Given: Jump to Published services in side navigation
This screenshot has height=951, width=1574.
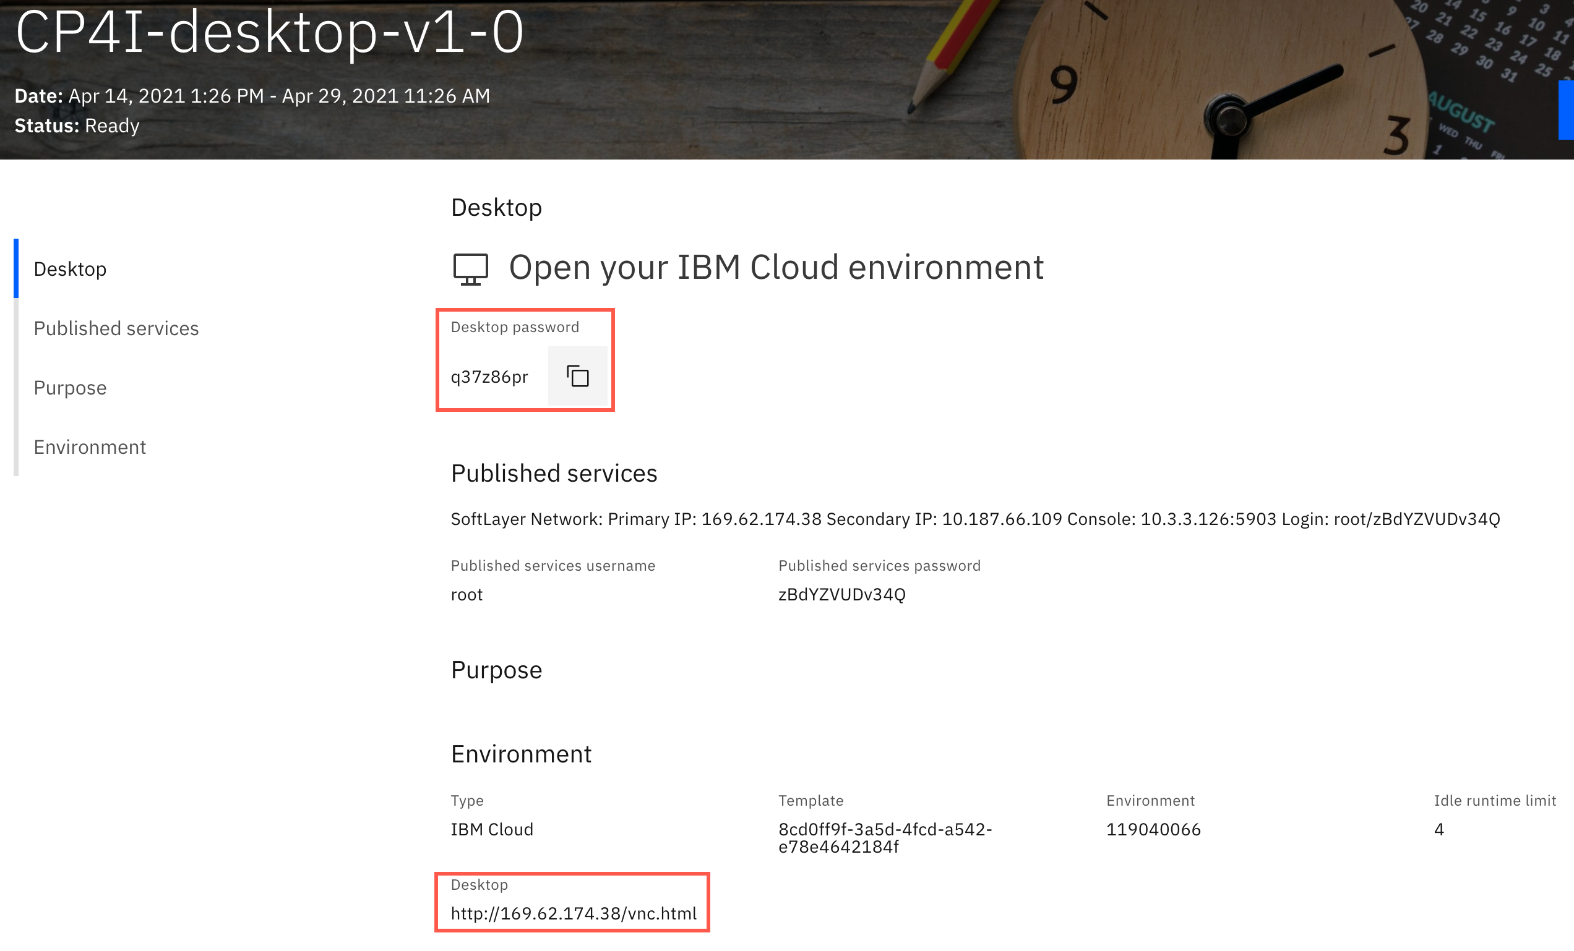Looking at the screenshot, I should pyautogui.click(x=116, y=328).
